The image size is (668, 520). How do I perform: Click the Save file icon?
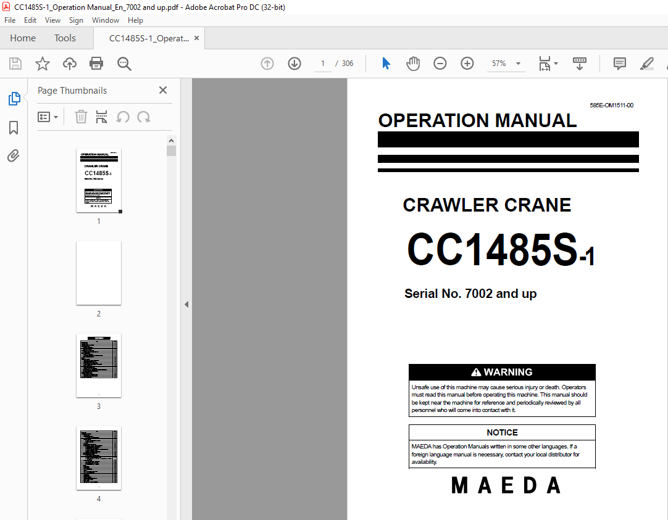15,64
